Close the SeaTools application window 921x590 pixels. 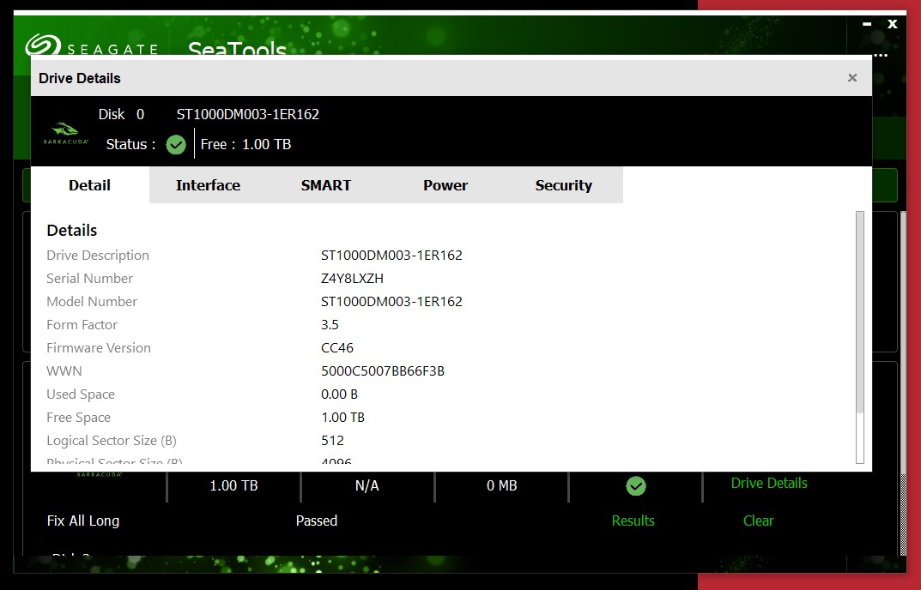click(893, 24)
